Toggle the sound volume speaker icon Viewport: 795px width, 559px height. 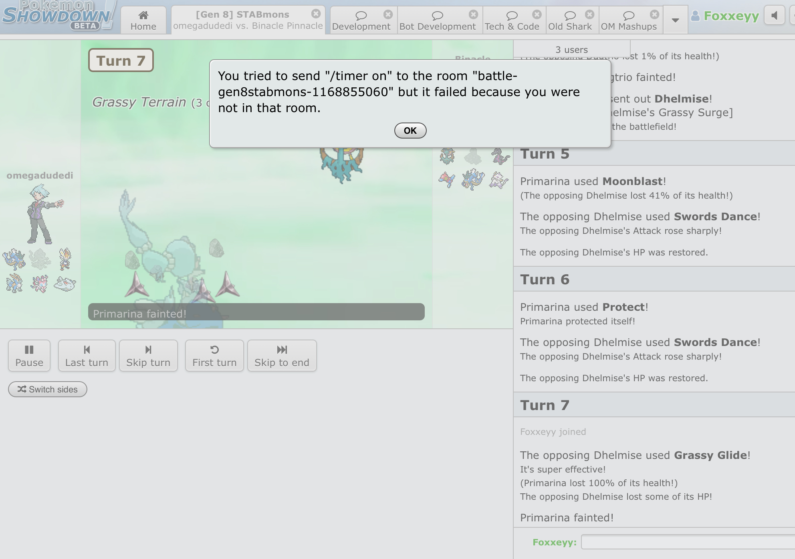click(774, 16)
